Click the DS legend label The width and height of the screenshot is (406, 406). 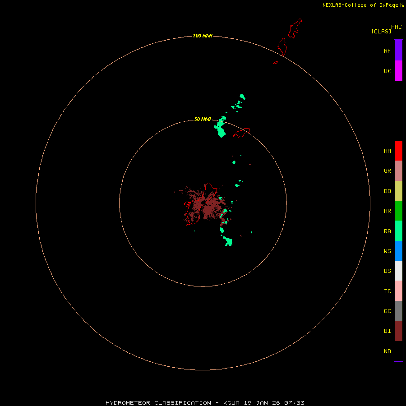click(387, 271)
